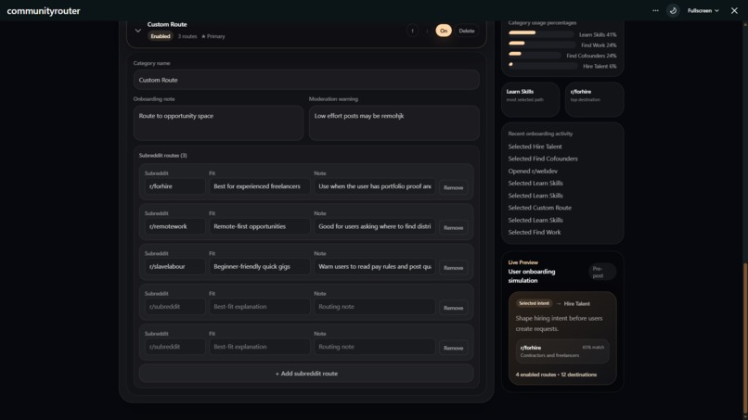Viewport: 748px width, 420px height.
Task: Open the r/forhire match card in preview
Action: [x=562, y=351]
